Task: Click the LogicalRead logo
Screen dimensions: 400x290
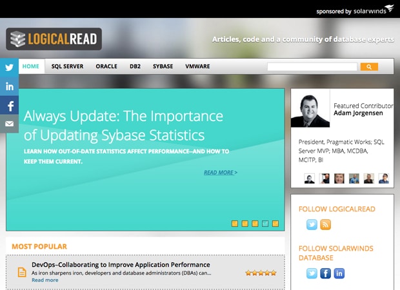Action: (x=54, y=39)
